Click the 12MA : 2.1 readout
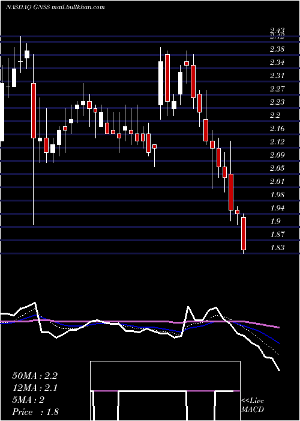This screenshot has width=300, height=421. coord(35,388)
